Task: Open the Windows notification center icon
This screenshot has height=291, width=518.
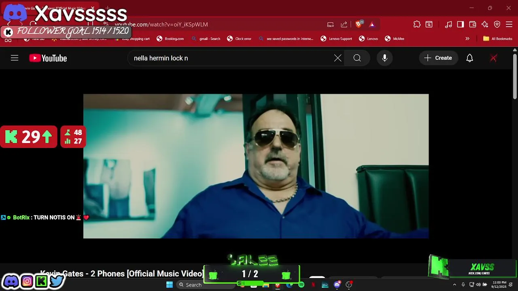Action: click(511, 285)
